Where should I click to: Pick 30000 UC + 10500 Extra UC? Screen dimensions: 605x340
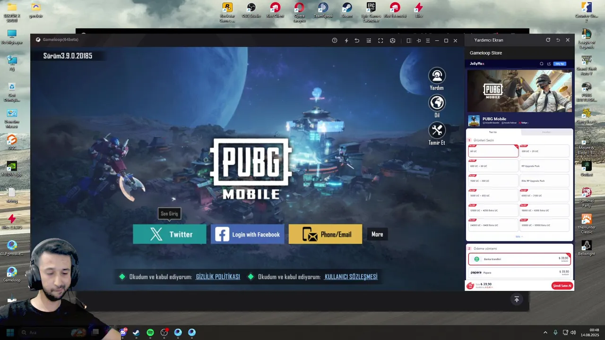coord(544,225)
